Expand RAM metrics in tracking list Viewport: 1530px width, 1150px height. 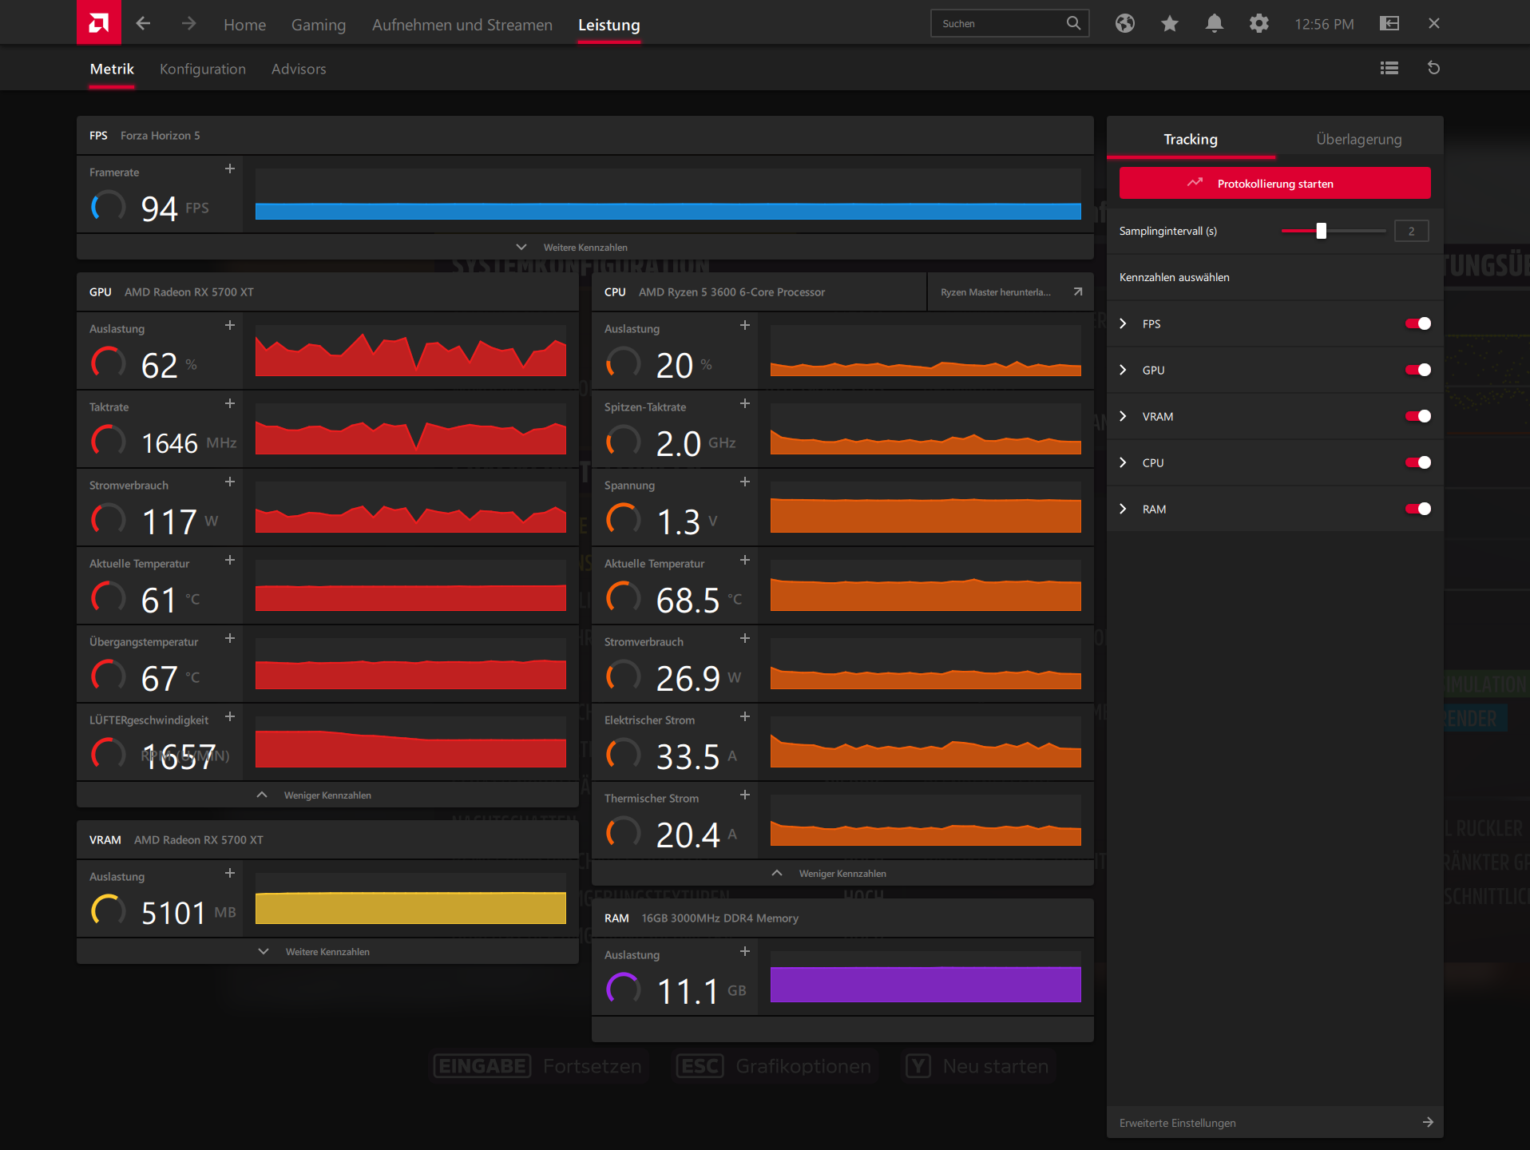pyautogui.click(x=1124, y=509)
